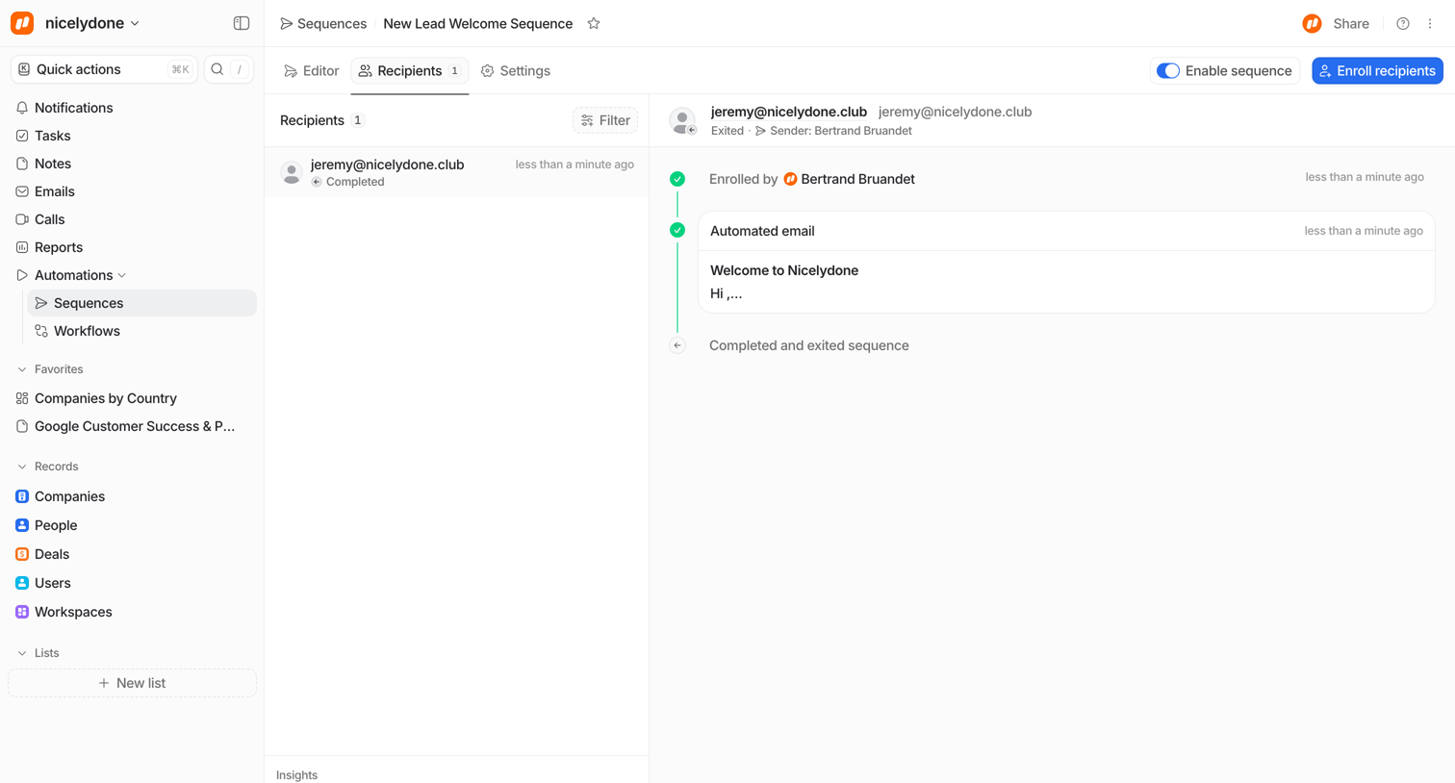Image resolution: width=1455 pixels, height=783 pixels.
Task: Switch to the Editor tab
Action: (312, 70)
